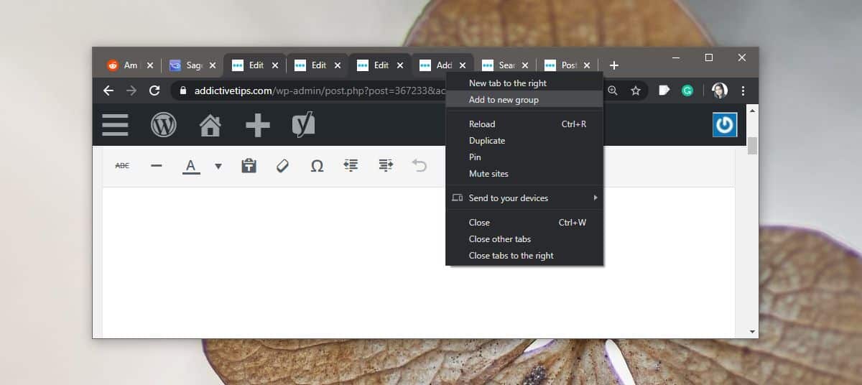Choose 'Close tabs to the right'

pyautogui.click(x=524, y=256)
